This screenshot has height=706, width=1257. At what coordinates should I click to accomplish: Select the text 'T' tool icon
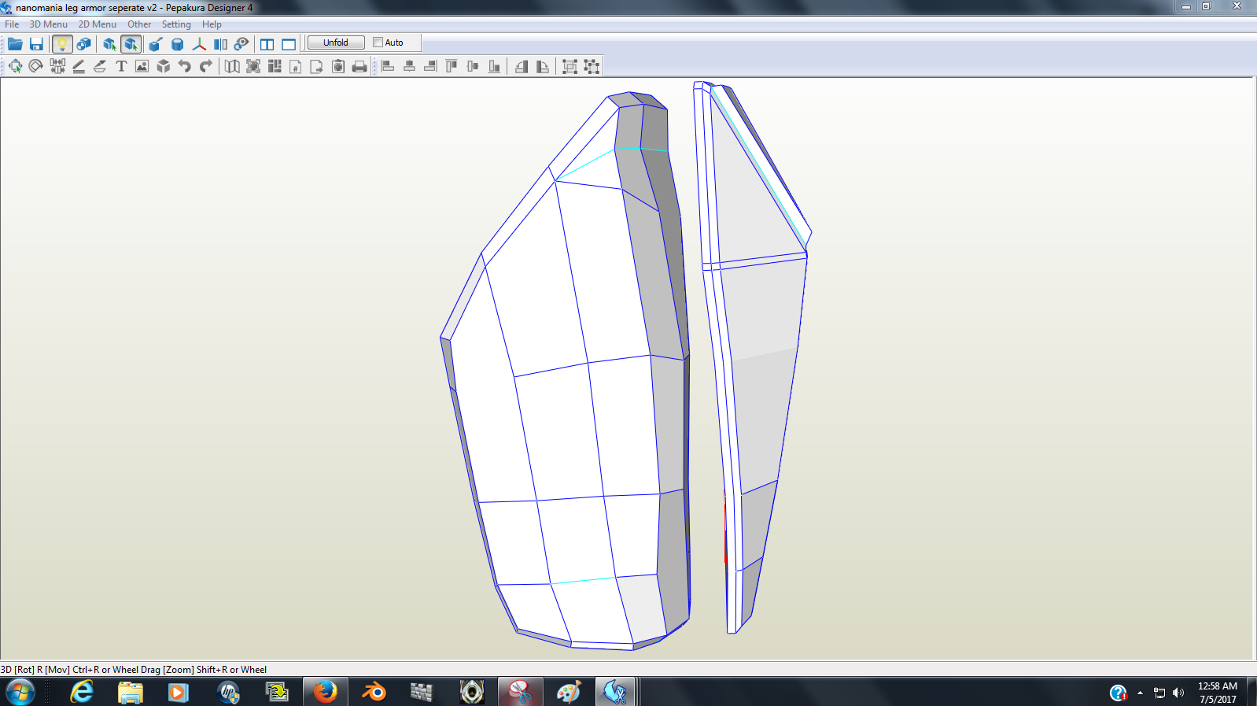click(121, 67)
